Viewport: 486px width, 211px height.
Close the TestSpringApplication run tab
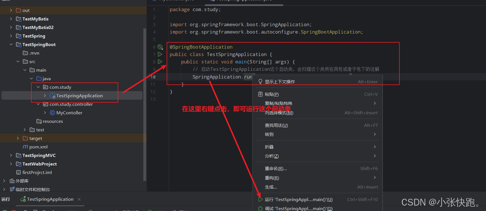[79, 199]
